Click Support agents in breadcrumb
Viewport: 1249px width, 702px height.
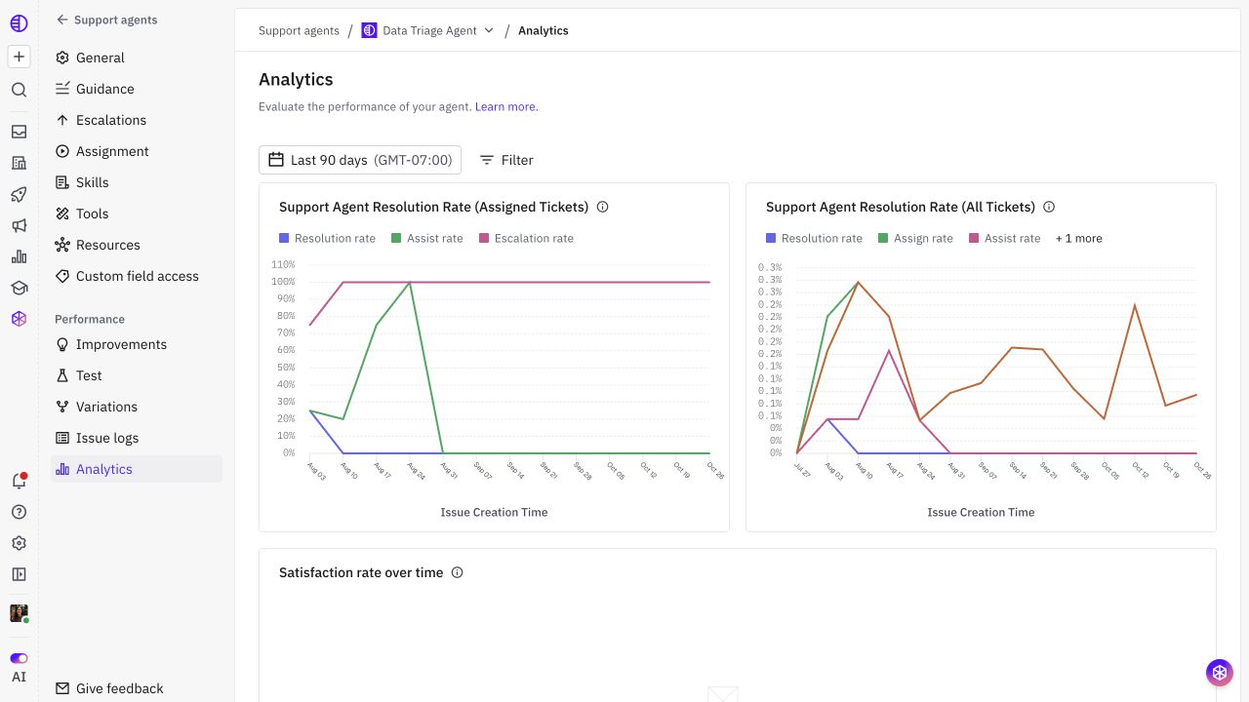299,30
